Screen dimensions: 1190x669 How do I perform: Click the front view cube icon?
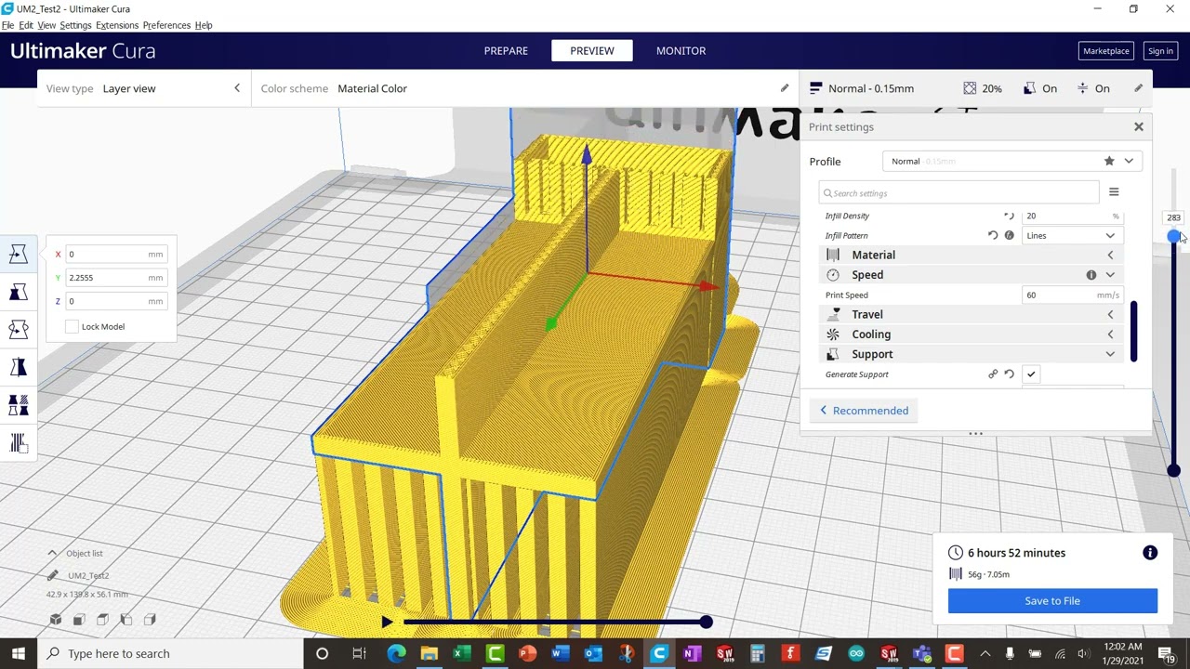(x=79, y=620)
